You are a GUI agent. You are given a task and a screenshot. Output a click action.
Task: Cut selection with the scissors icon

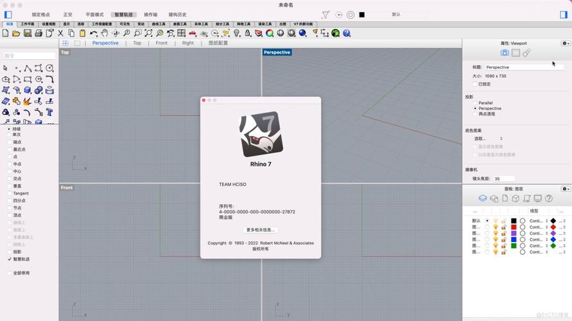[x=60, y=33]
